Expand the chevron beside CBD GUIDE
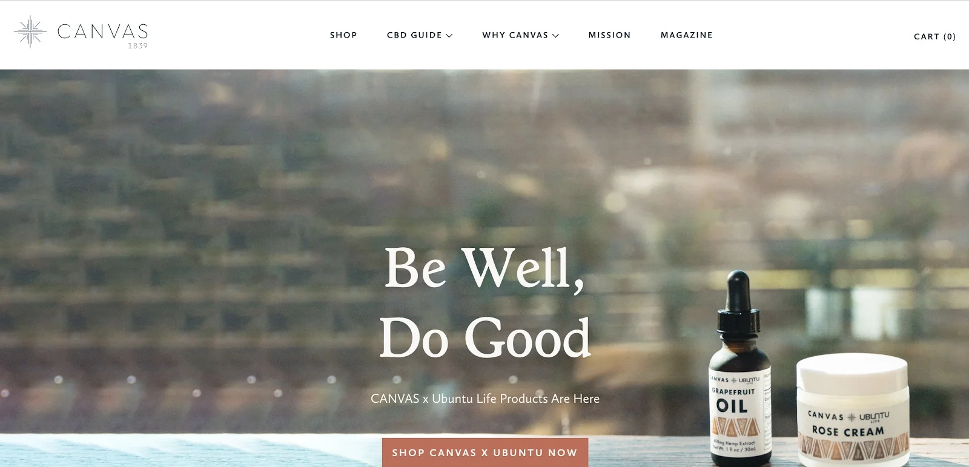The height and width of the screenshot is (467, 969). [449, 36]
